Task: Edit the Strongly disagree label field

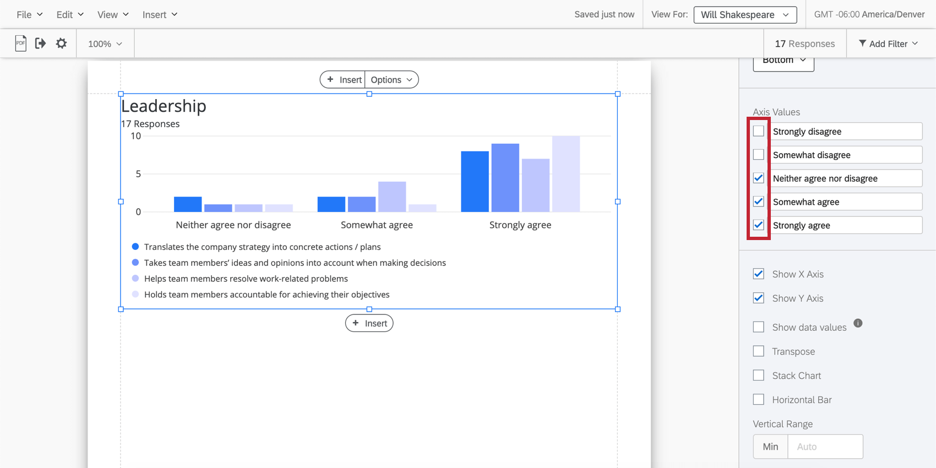Action: (x=846, y=132)
